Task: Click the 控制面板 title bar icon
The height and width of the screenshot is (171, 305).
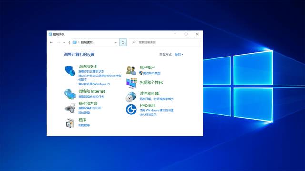Action: [x=50, y=34]
